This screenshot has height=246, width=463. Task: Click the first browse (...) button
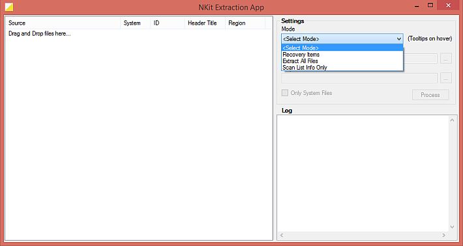pyautogui.click(x=446, y=59)
